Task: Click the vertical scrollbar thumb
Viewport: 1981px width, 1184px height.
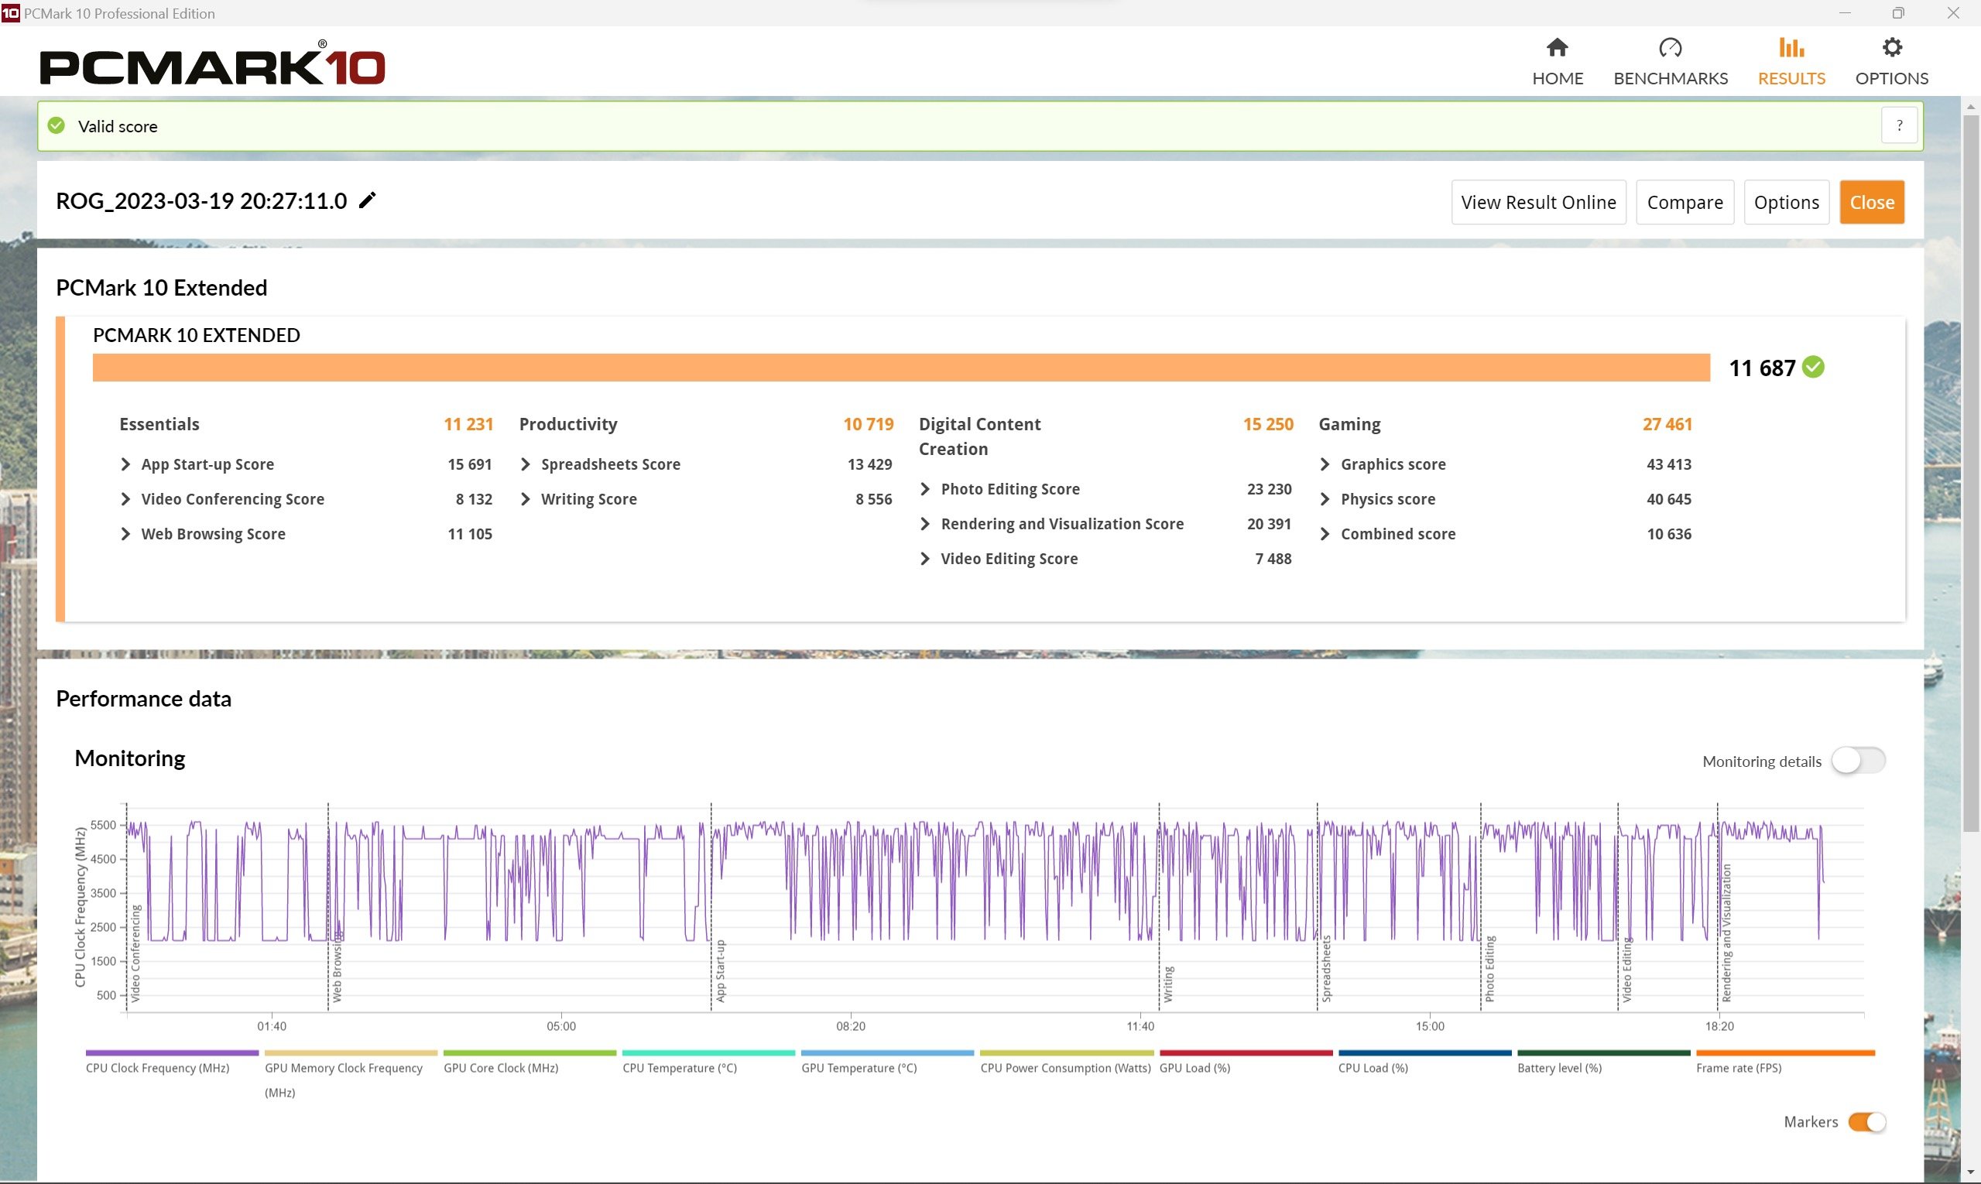Action: pos(1971,474)
